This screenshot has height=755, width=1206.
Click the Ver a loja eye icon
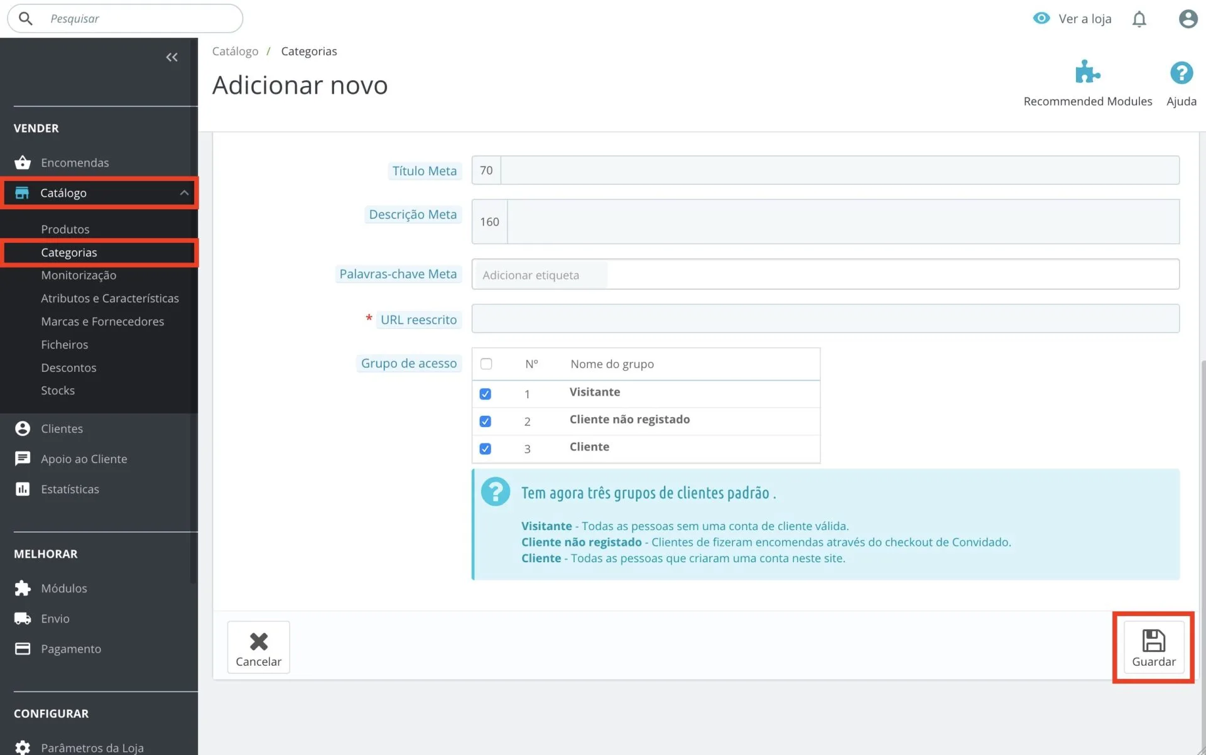[x=1041, y=18]
